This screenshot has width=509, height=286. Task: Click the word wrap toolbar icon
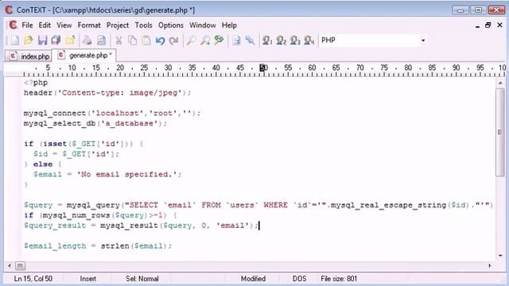pyautogui.click(x=236, y=41)
